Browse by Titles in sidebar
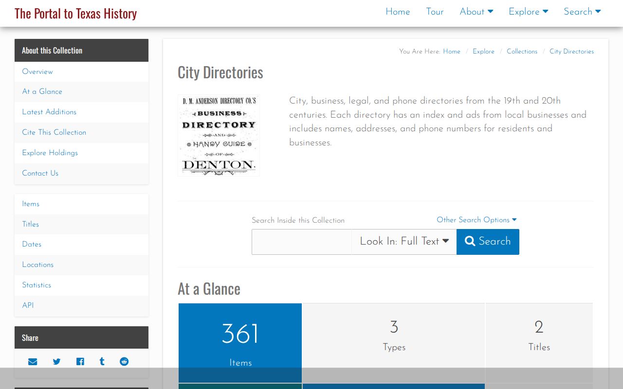The image size is (623, 389). click(81, 224)
